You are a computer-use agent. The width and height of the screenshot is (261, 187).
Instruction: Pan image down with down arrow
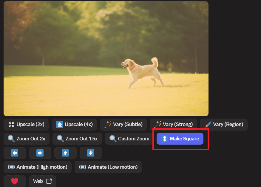[91, 153]
